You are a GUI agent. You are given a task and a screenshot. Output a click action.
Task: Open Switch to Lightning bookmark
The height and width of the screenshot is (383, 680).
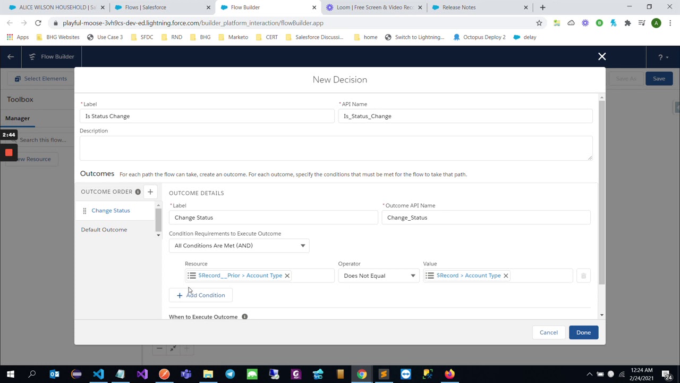[x=414, y=37]
